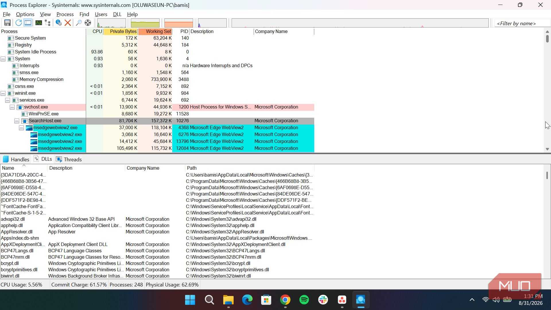Screen dimensions: 551x310
Task: Open the System Information graph icon
Action: coord(38,23)
